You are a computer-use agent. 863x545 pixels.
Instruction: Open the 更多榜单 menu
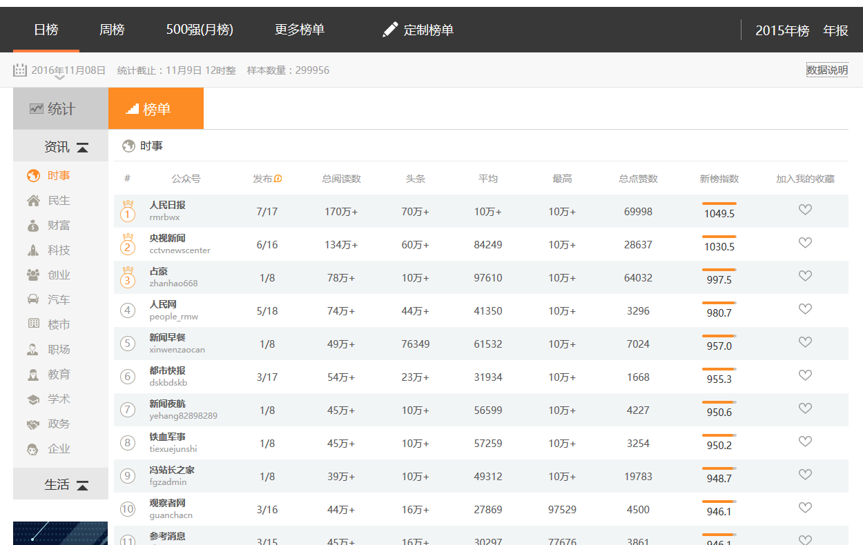(x=300, y=30)
